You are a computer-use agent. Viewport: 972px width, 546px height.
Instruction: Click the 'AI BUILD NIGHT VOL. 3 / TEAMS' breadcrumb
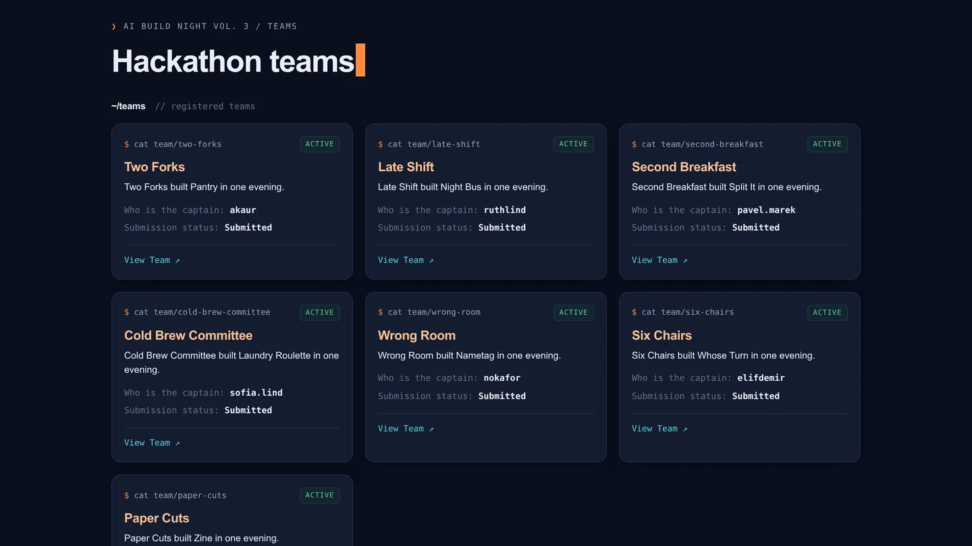(210, 26)
